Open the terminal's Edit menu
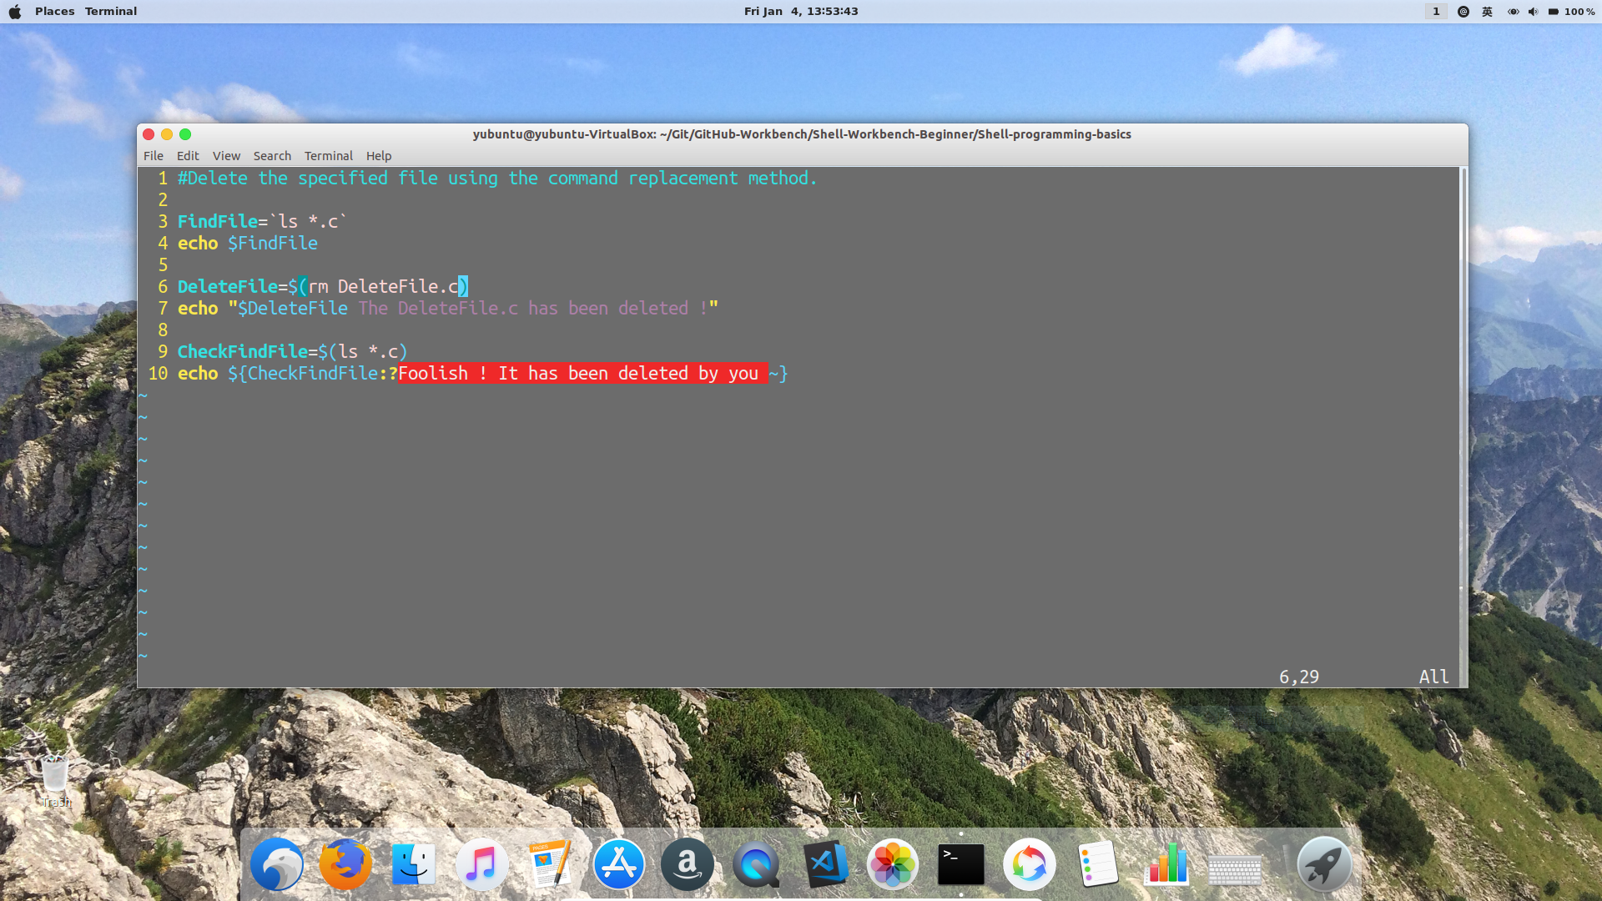Viewport: 1602px width, 901px height. coord(188,156)
